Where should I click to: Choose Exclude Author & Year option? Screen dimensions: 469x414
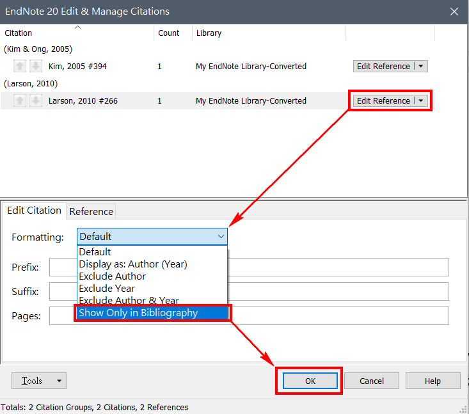coord(152,300)
